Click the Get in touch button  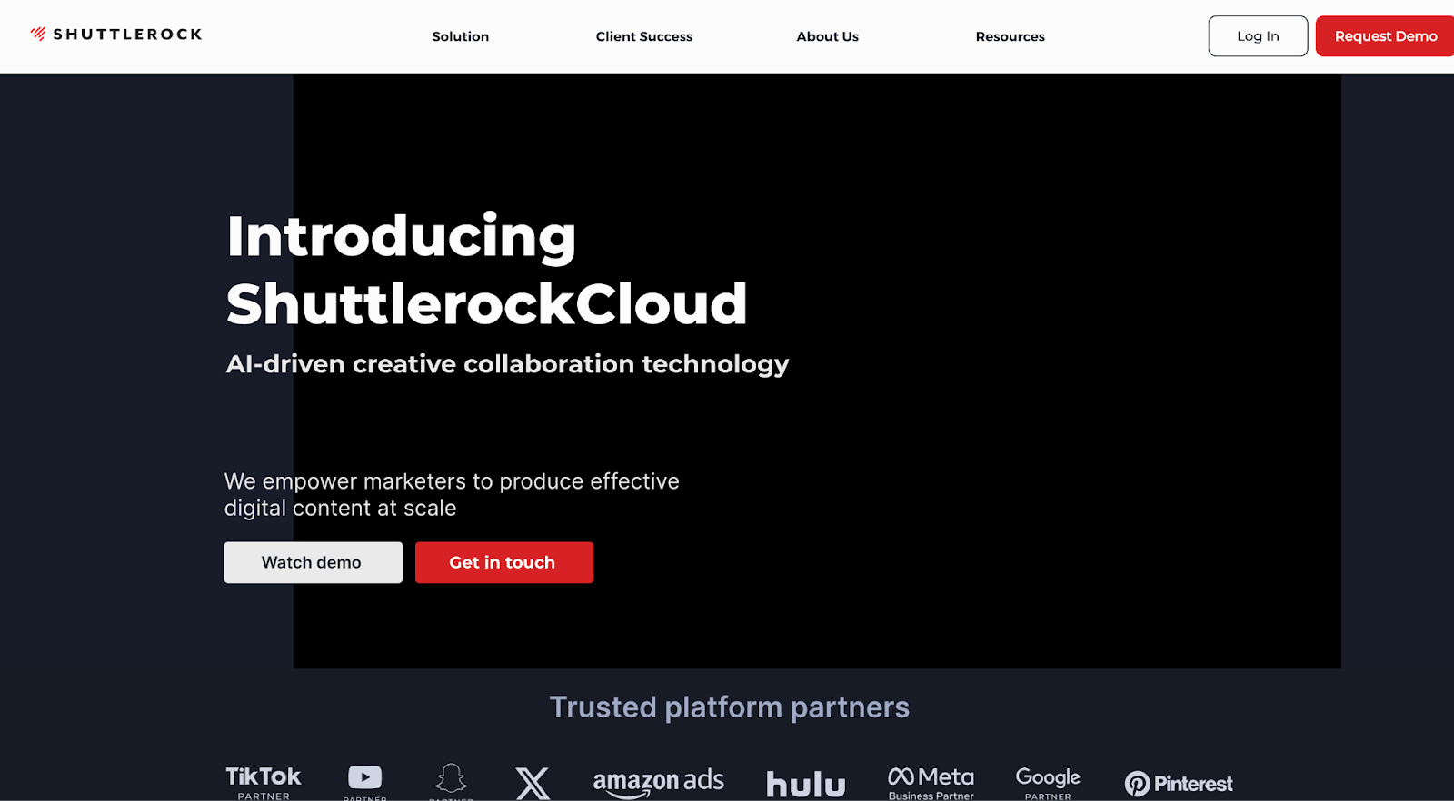tap(504, 562)
